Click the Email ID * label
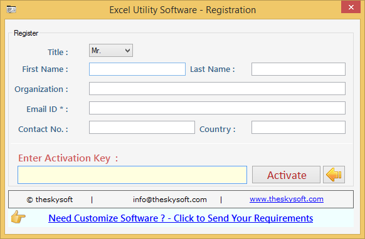 coord(47,109)
